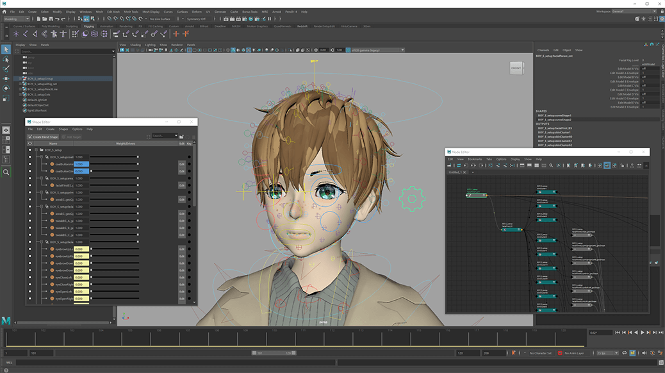
Task: Click the leftmost Node Editor toolbar icon
Action: pos(450,165)
